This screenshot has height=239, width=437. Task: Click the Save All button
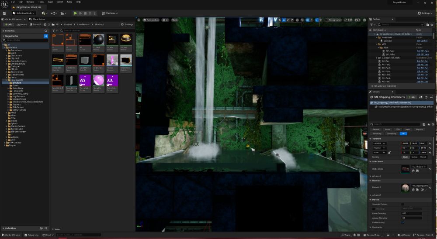click(35, 24)
